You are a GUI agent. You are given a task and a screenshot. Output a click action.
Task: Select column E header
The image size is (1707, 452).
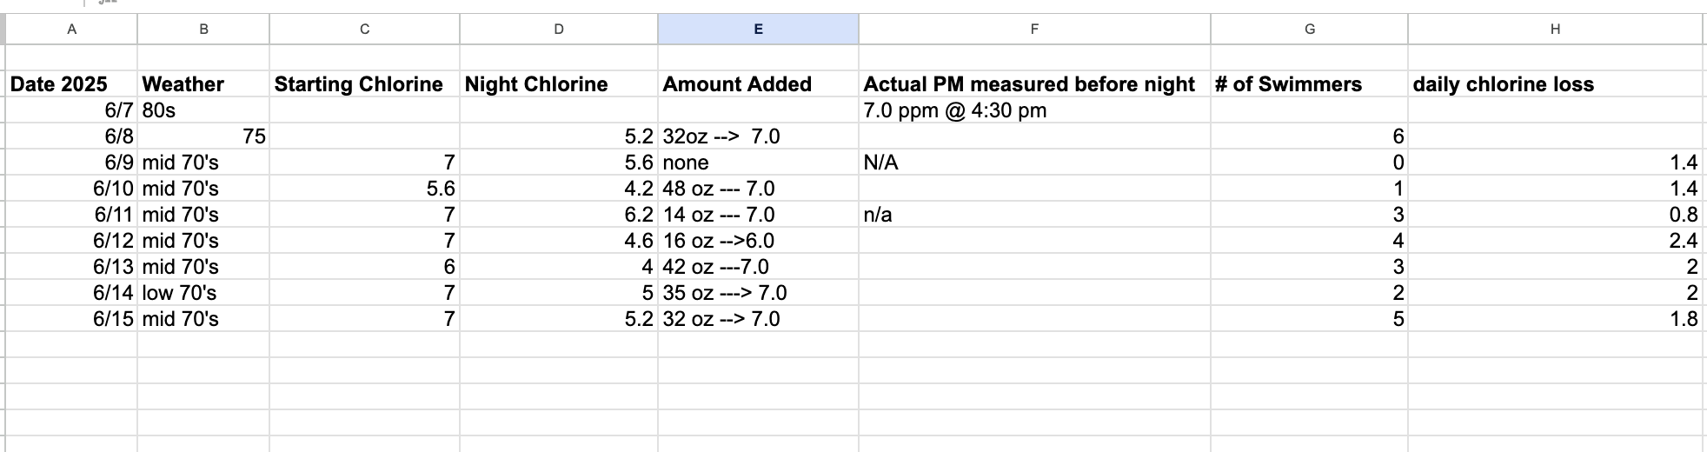(x=758, y=30)
